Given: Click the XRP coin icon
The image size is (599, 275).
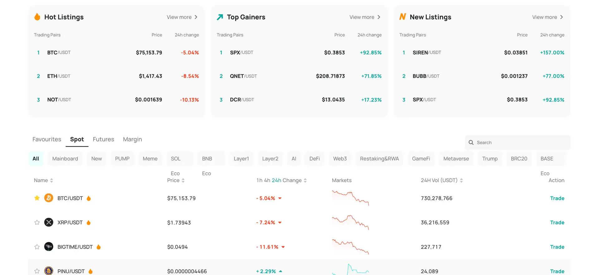Looking at the screenshot, I should (x=49, y=222).
